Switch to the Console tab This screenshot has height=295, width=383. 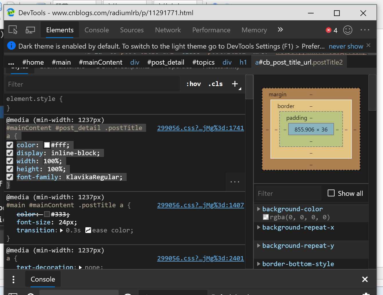point(97,30)
